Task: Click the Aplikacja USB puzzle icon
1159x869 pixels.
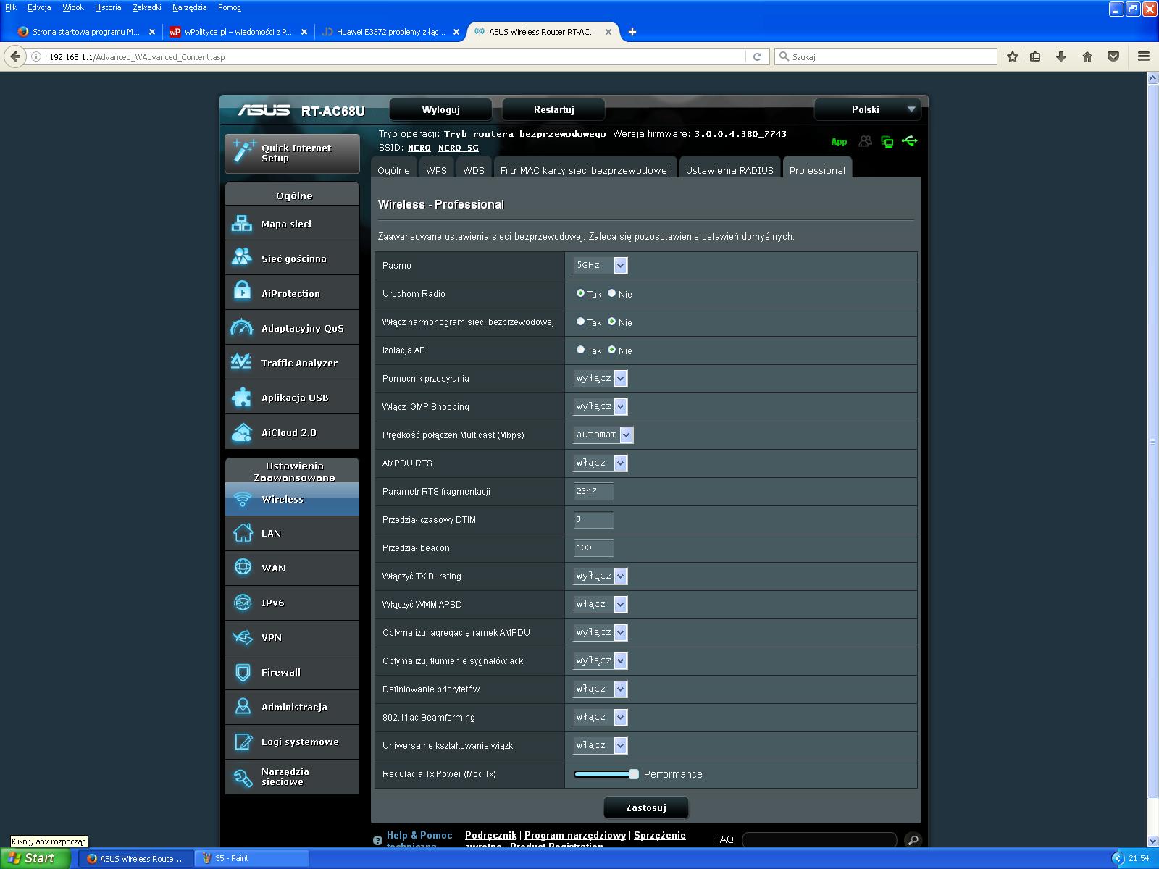Action: [242, 398]
